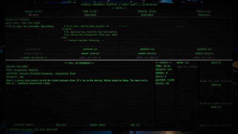Image resolution: width=238 pixels, height=134 pixels.
Task: Dispatch the fire unit with DISPATCH [2]
Action: [x=90, y=49]
